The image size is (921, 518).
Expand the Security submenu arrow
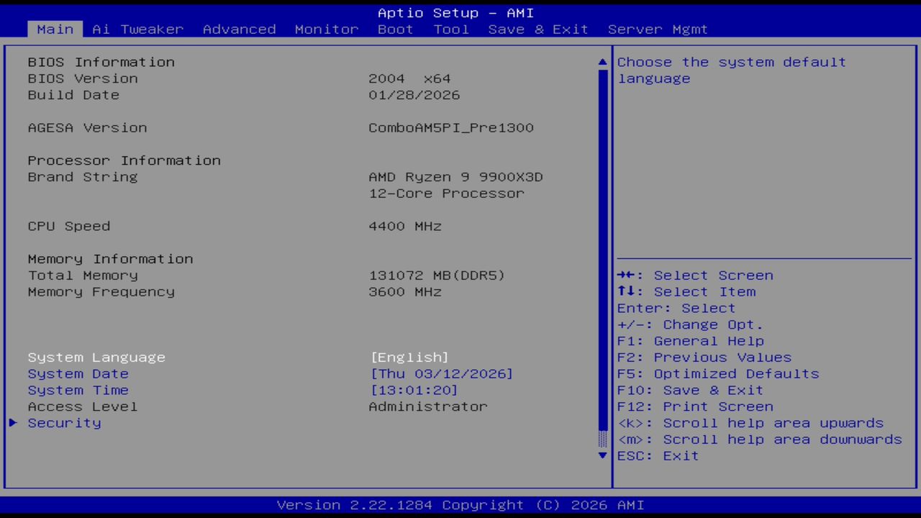pos(13,423)
